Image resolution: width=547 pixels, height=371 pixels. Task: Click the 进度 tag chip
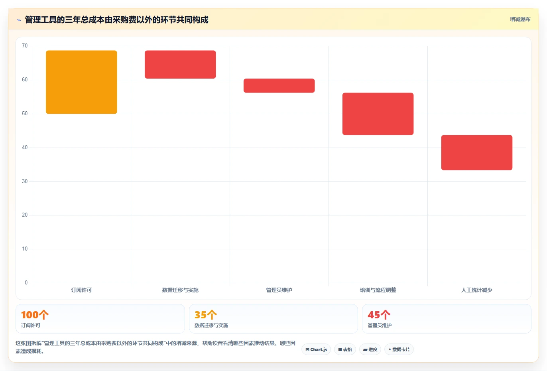coord(370,349)
